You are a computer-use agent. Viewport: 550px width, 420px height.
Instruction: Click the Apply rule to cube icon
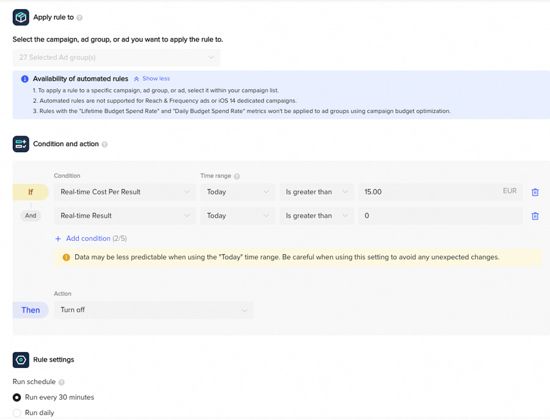click(x=21, y=17)
